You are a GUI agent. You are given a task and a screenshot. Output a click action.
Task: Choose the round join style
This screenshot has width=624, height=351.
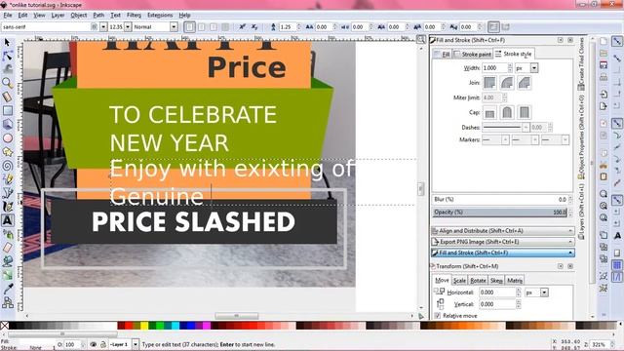pos(507,83)
